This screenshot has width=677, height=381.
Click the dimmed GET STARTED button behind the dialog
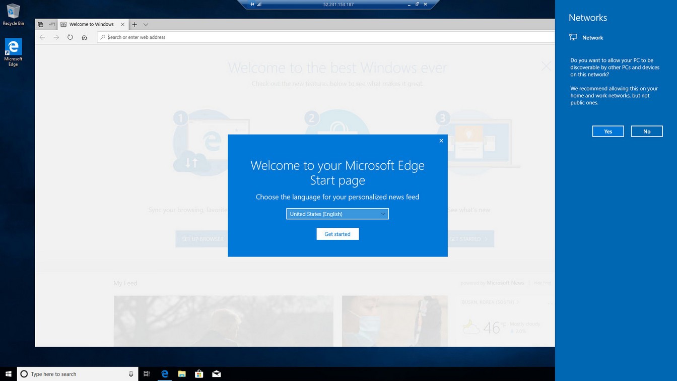471,239
